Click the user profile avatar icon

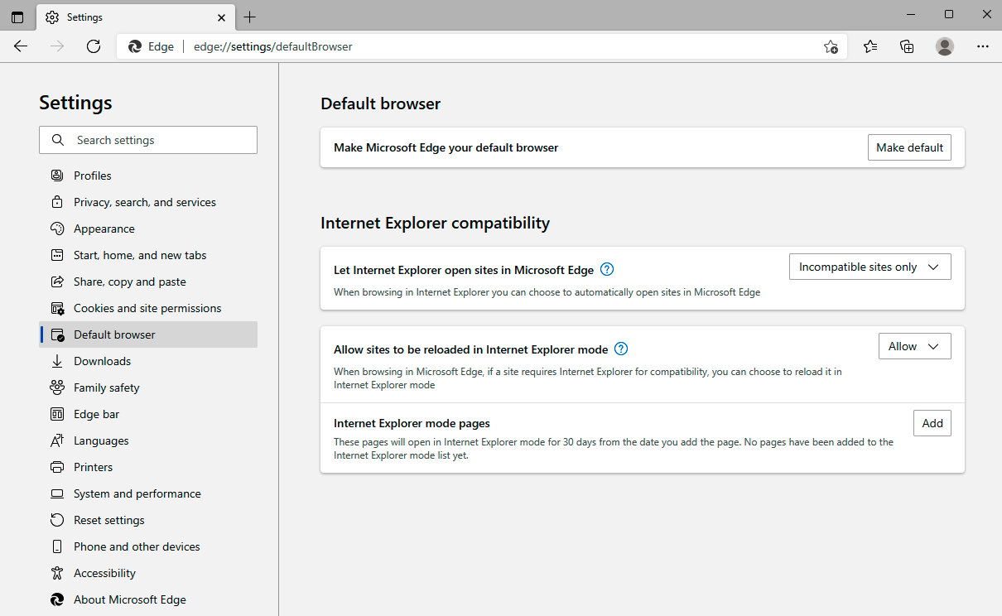(945, 46)
